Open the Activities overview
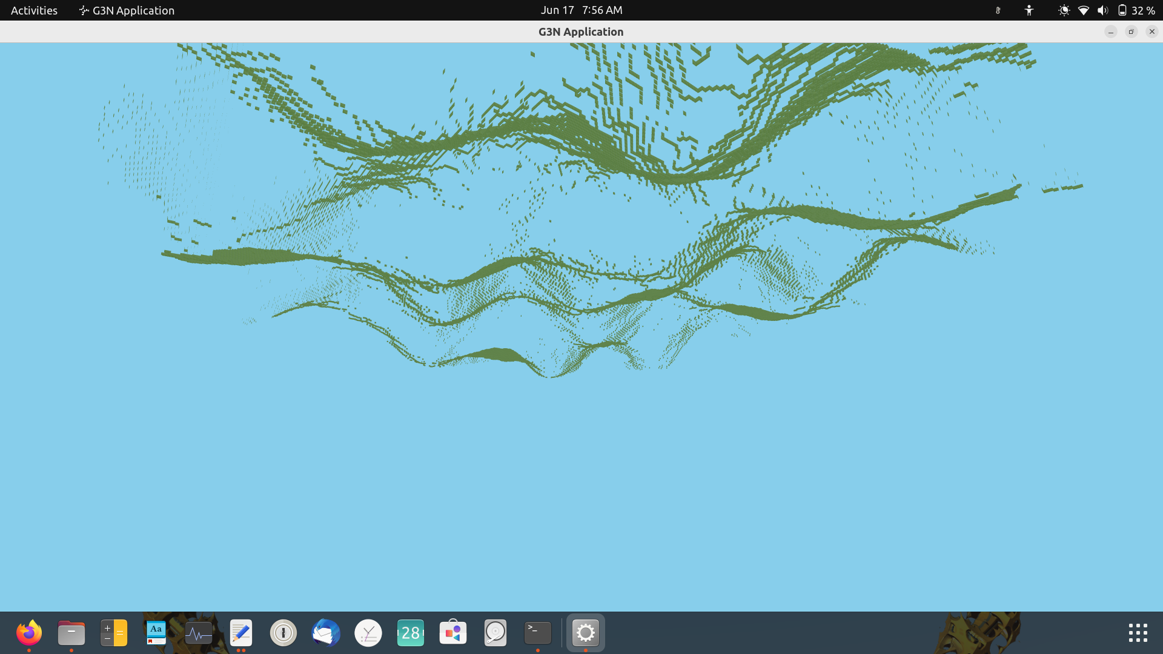Viewport: 1163px width, 654px height. tap(34, 10)
